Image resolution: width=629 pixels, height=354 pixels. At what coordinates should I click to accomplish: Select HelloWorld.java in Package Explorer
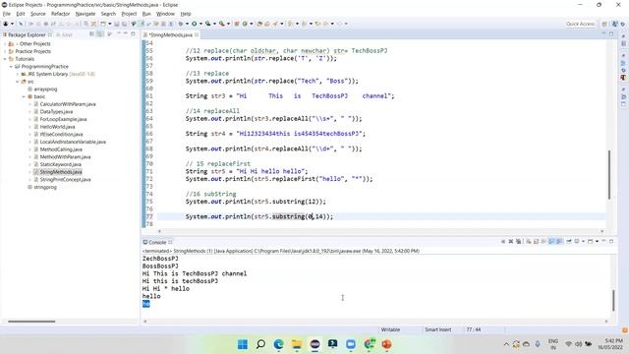[x=57, y=127]
